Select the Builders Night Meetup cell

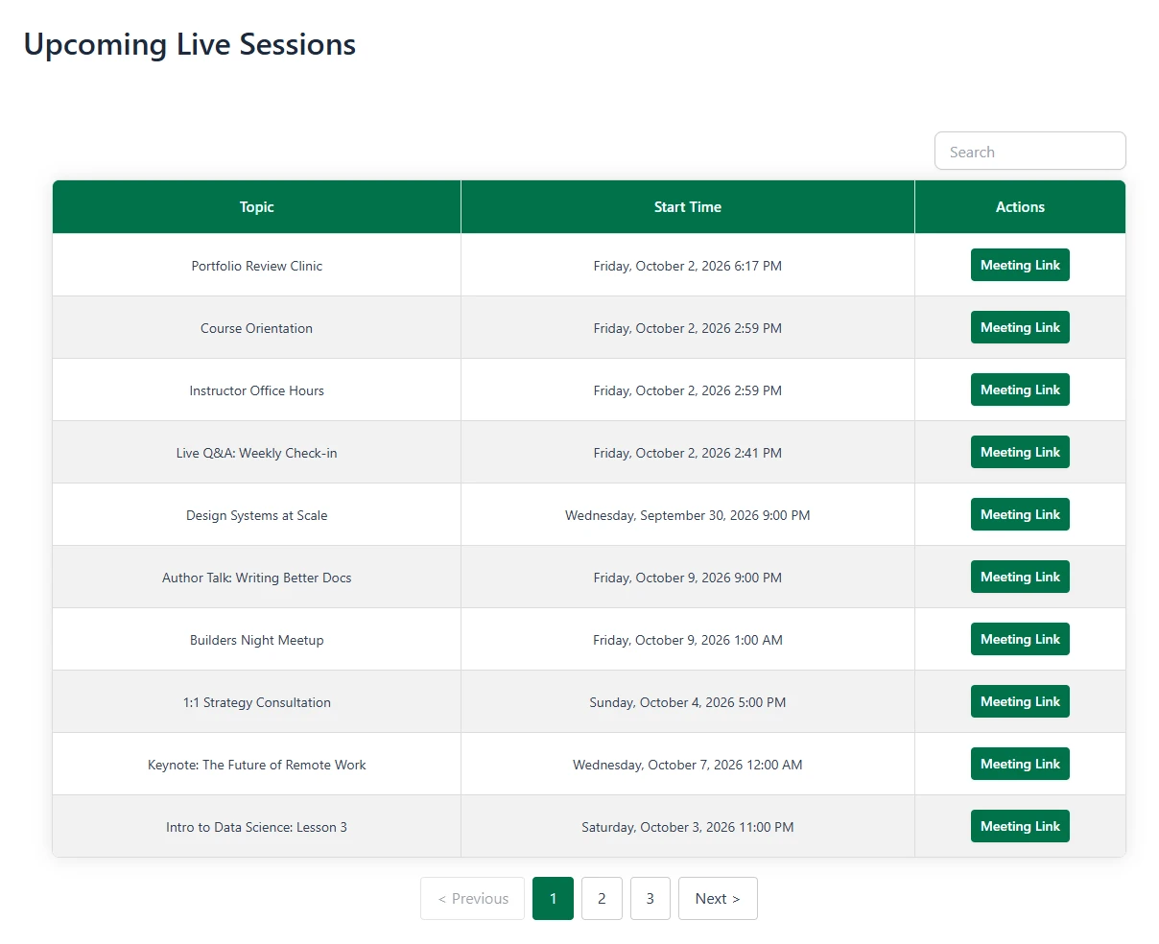pos(256,640)
